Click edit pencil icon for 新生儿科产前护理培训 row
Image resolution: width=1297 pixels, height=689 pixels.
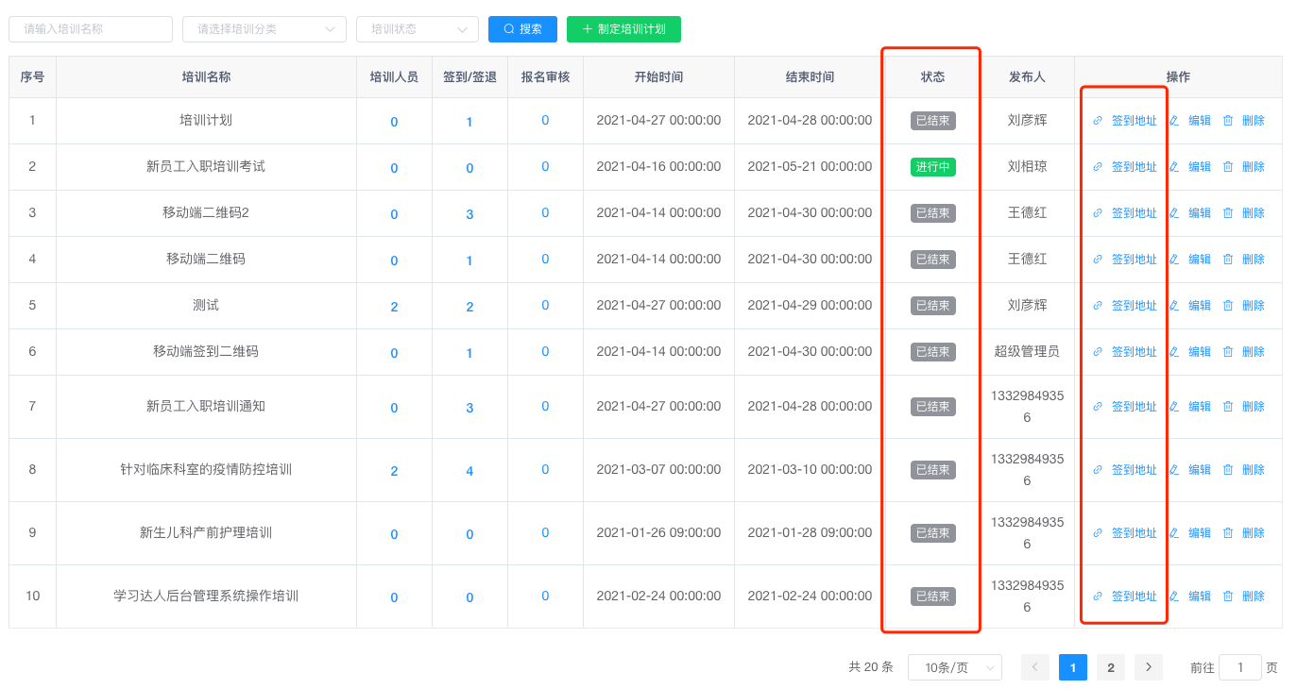(1174, 533)
